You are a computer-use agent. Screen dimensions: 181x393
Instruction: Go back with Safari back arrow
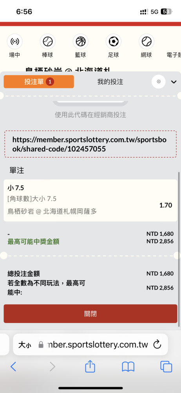[x=13, y=367]
